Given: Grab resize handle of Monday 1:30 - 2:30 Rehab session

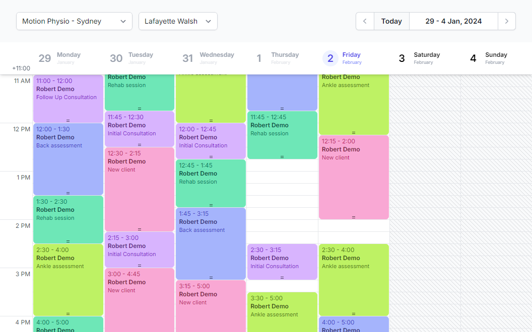Looking at the screenshot, I should pos(68,241).
